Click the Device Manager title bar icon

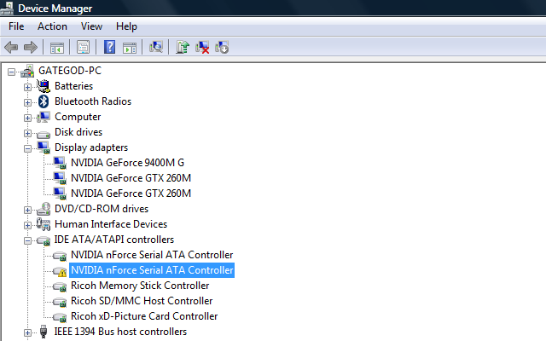click(7, 9)
